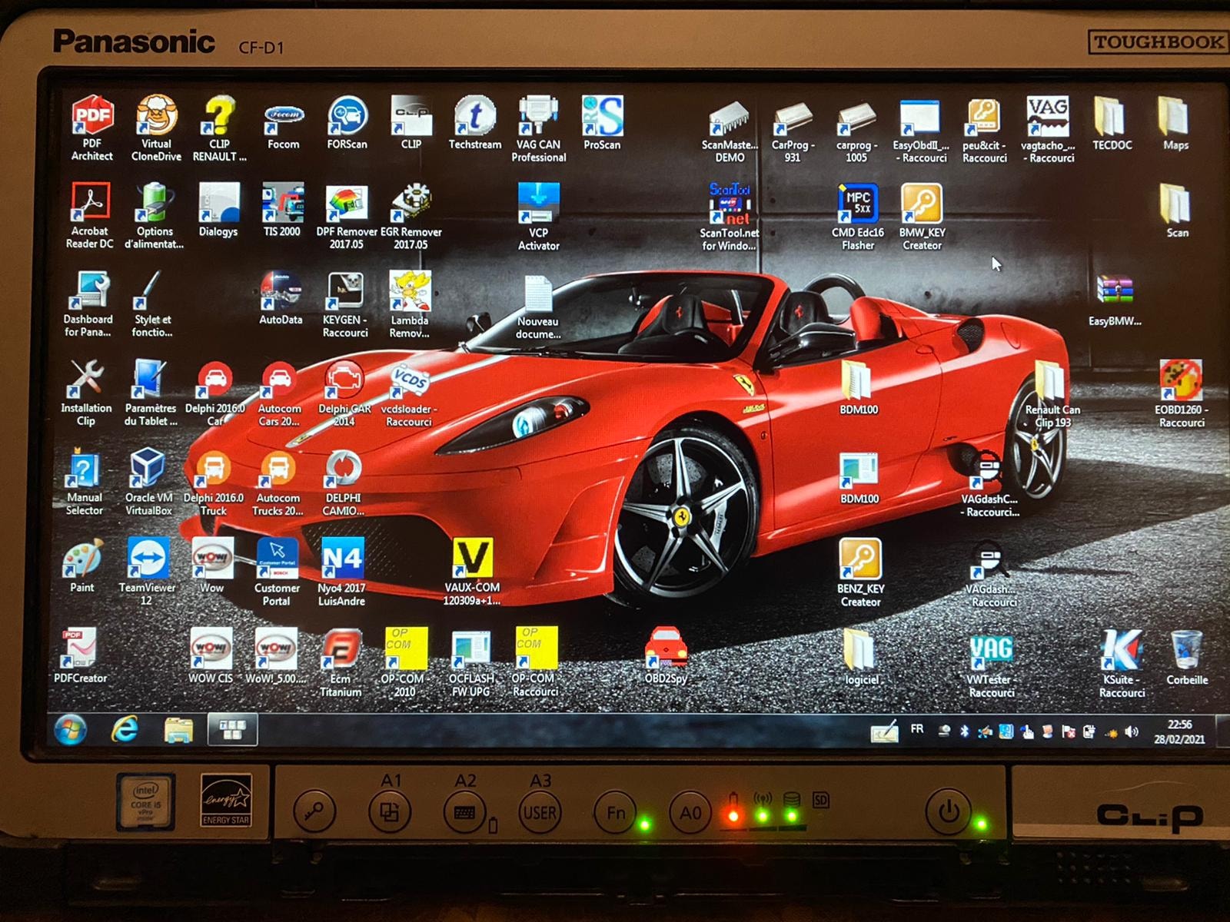Open Windows Explorer from the taskbar
1230x922 pixels.
178,729
